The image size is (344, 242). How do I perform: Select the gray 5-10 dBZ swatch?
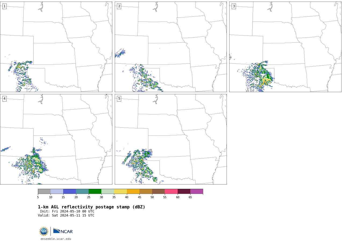pos(44,191)
